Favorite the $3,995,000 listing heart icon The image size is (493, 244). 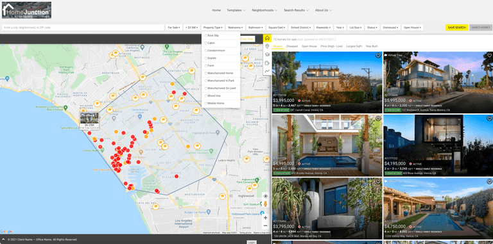tap(378, 56)
